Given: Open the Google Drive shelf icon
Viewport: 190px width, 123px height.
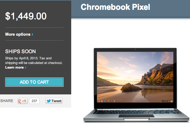Looking at the screenshot, I should (108, 101).
